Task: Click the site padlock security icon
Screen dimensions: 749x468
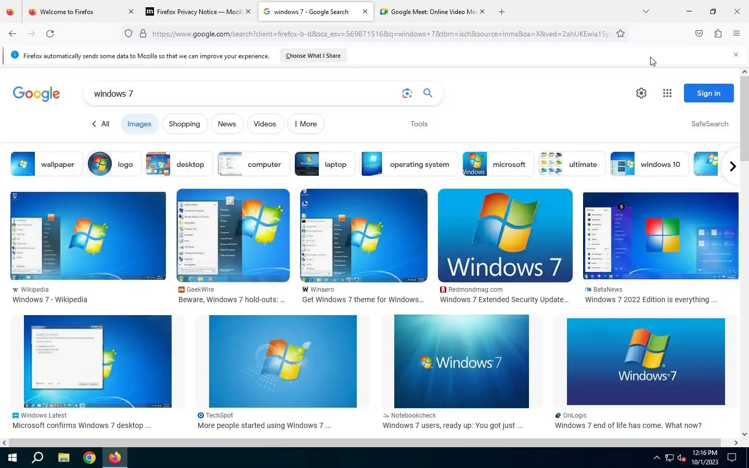Action: click(143, 34)
